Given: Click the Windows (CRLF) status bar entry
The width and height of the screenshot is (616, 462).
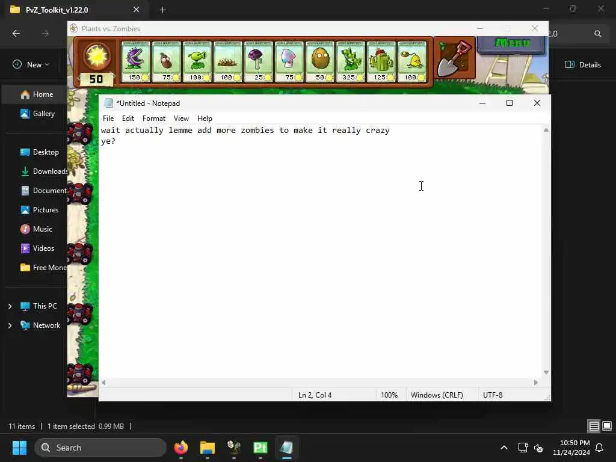Looking at the screenshot, I should 437,395.
